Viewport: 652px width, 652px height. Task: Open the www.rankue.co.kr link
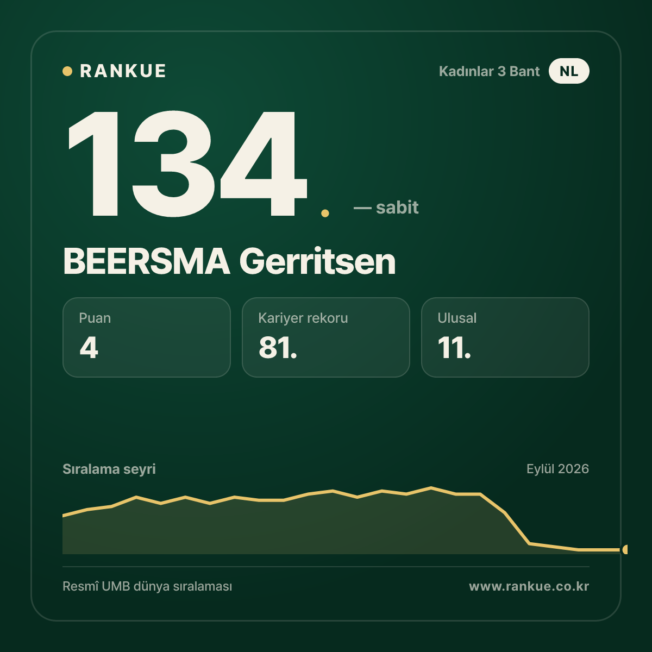[529, 587]
